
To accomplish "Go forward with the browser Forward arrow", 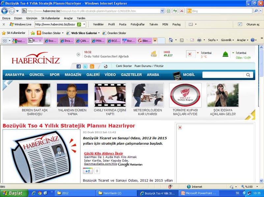I will (12, 11).
